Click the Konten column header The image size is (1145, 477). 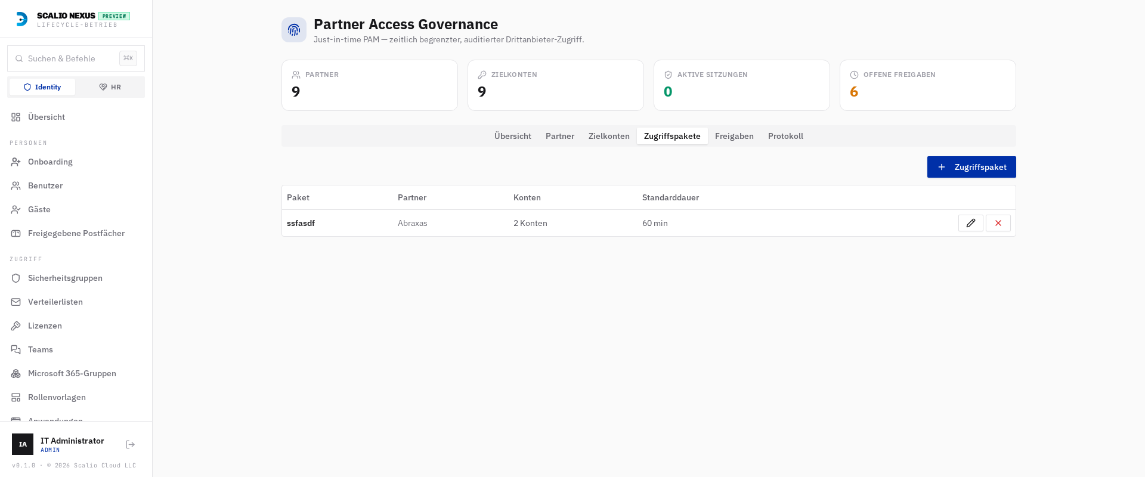(527, 197)
